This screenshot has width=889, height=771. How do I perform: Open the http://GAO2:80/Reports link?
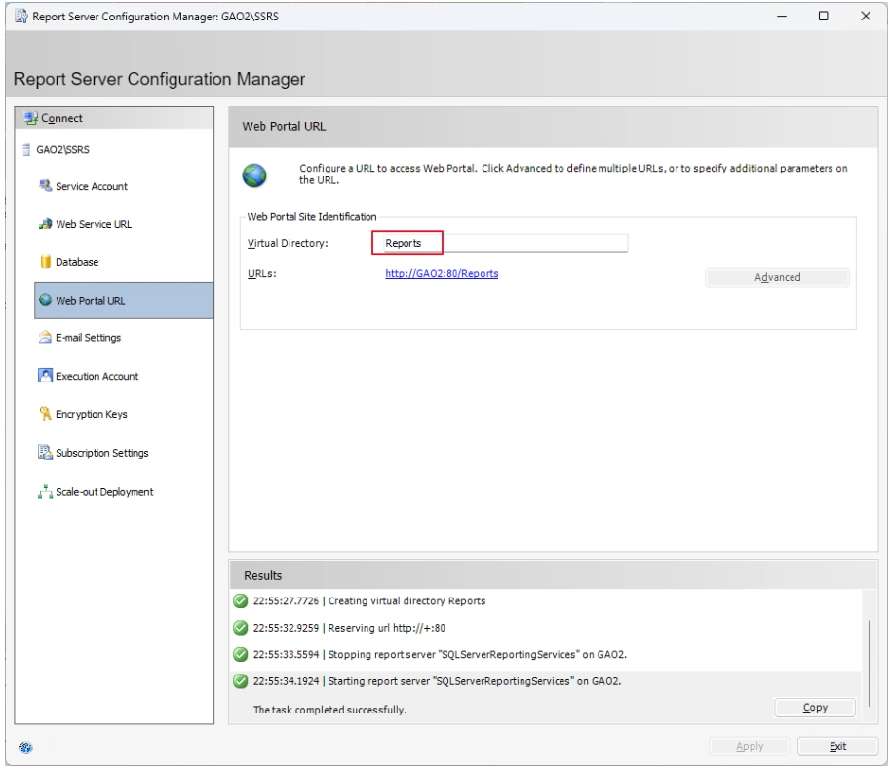(x=442, y=273)
